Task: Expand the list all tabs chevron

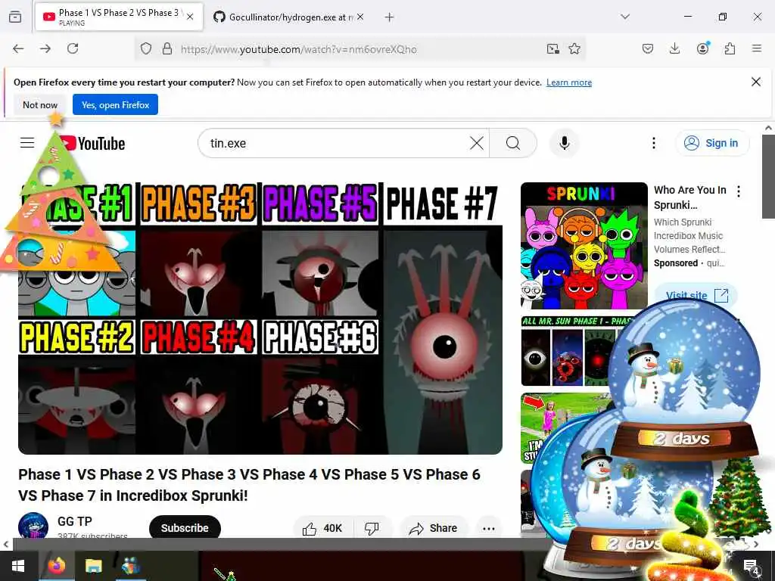Action: click(x=625, y=17)
